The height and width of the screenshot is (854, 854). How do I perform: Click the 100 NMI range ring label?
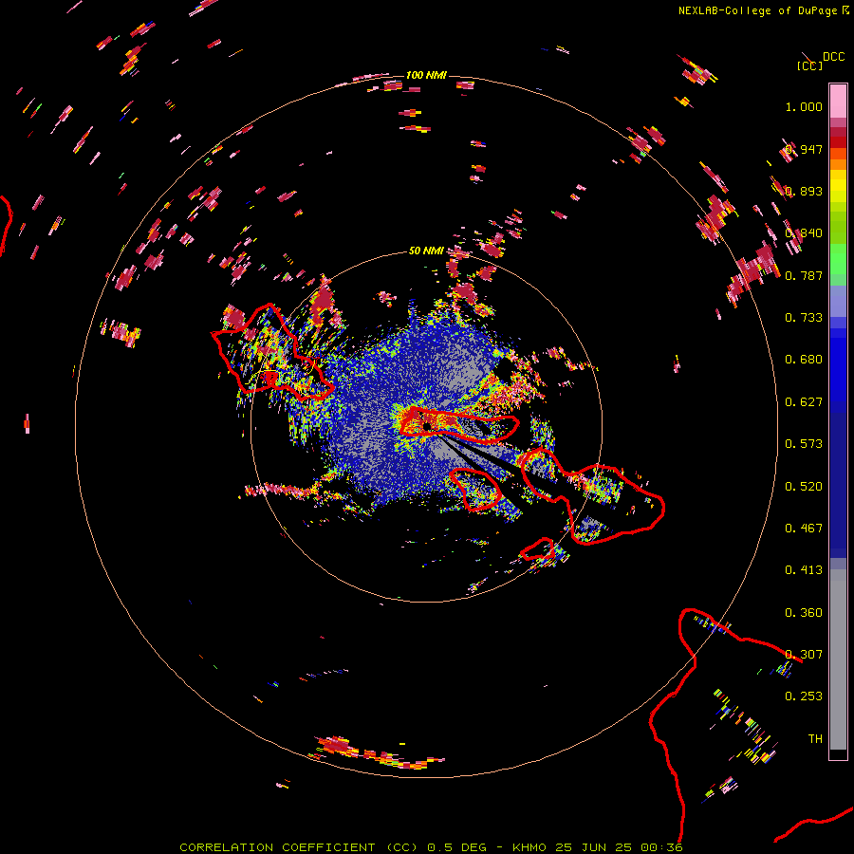pyautogui.click(x=426, y=75)
